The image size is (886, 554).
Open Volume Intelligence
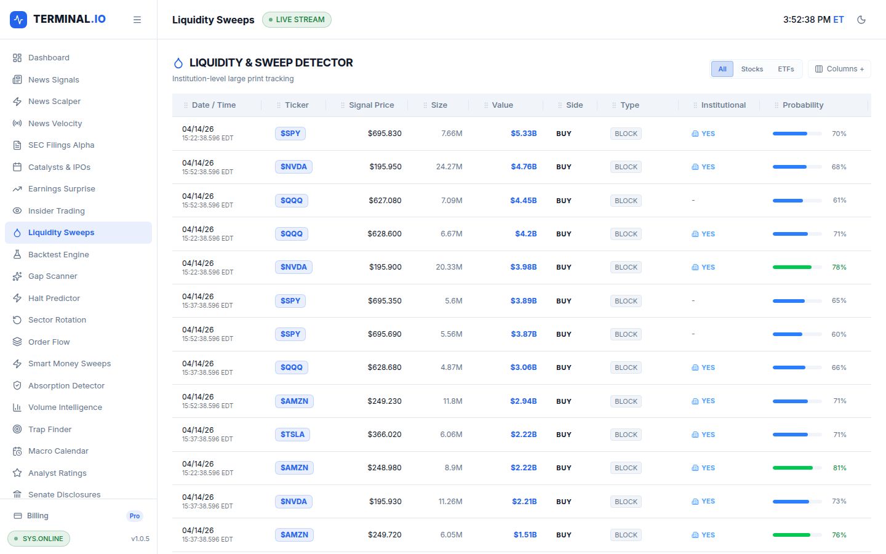(x=78, y=407)
